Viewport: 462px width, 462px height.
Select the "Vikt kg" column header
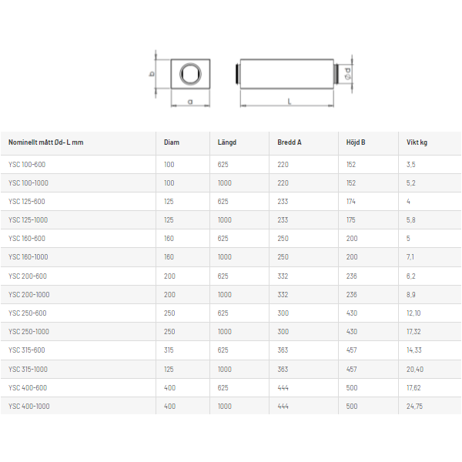[x=417, y=142]
